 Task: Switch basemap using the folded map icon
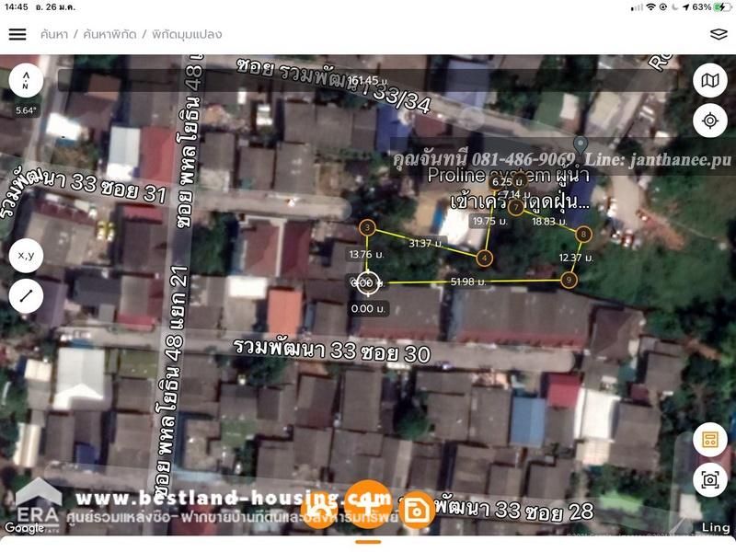pos(709,81)
